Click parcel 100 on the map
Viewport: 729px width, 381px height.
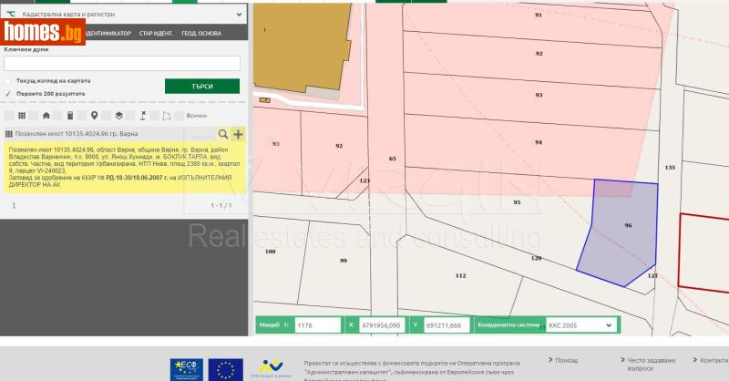[270, 252]
